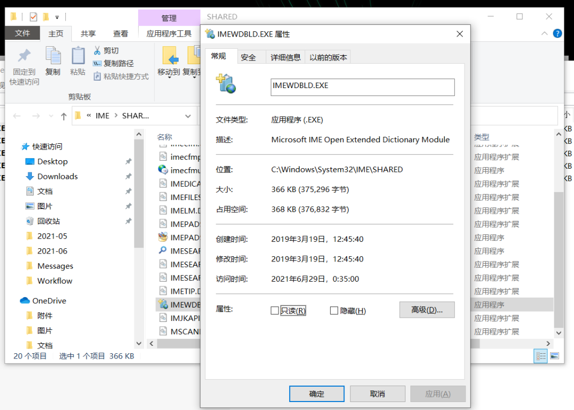Image resolution: width=574 pixels, height=410 pixels.
Task: Open Downloads in the navigation pane
Action: [x=52, y=177]
